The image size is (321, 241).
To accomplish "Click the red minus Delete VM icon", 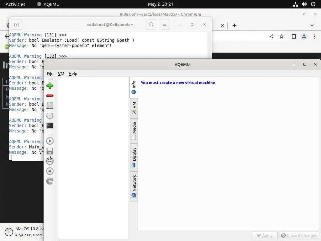I will tap(50, 96).
